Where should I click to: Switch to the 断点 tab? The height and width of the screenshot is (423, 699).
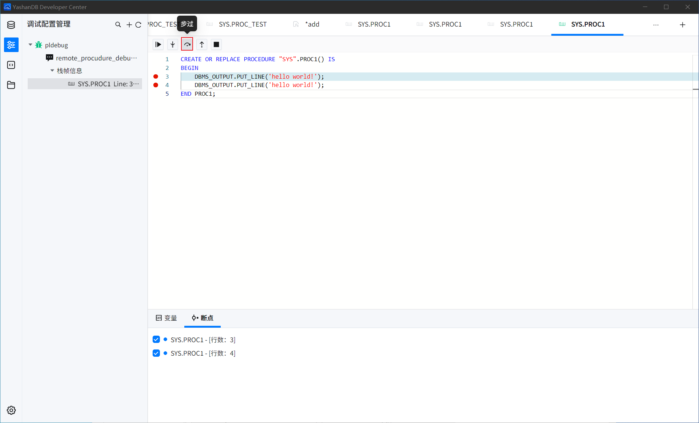[x=203, y=318]
